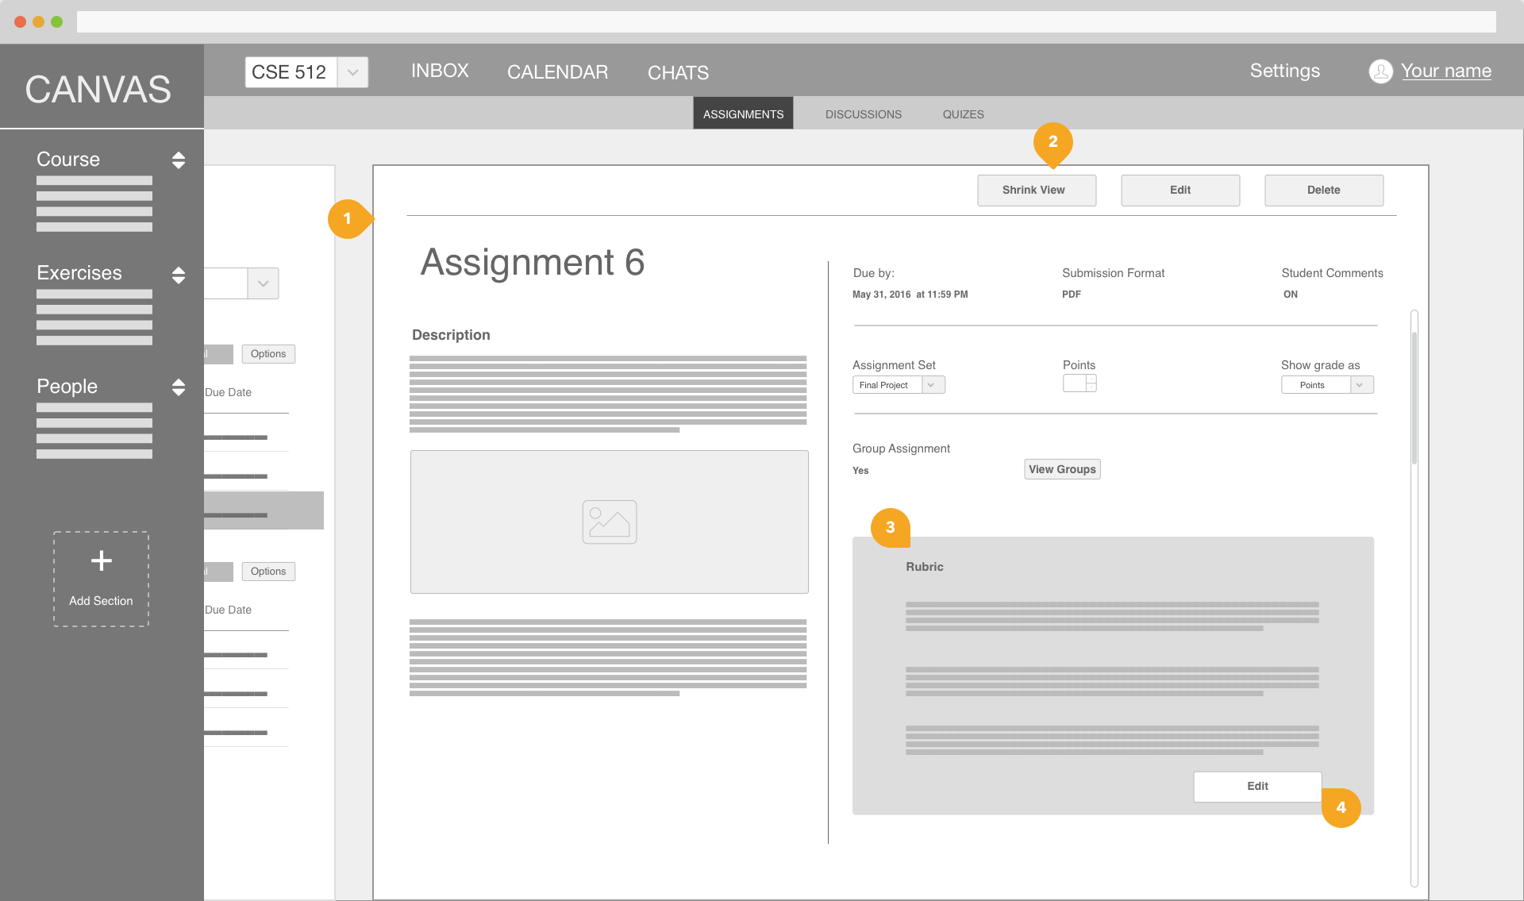This screenshot has width=1524, height=901.
Task: Switch to the QUIZES tab
Action: (x=963, y=114)
